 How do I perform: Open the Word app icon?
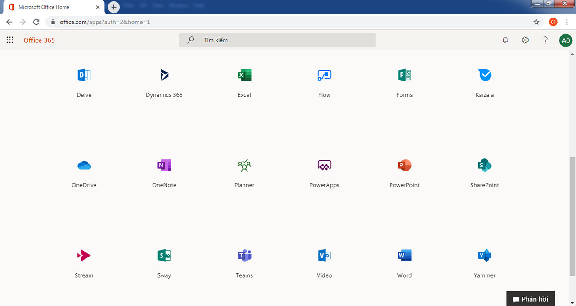point(405,256)
